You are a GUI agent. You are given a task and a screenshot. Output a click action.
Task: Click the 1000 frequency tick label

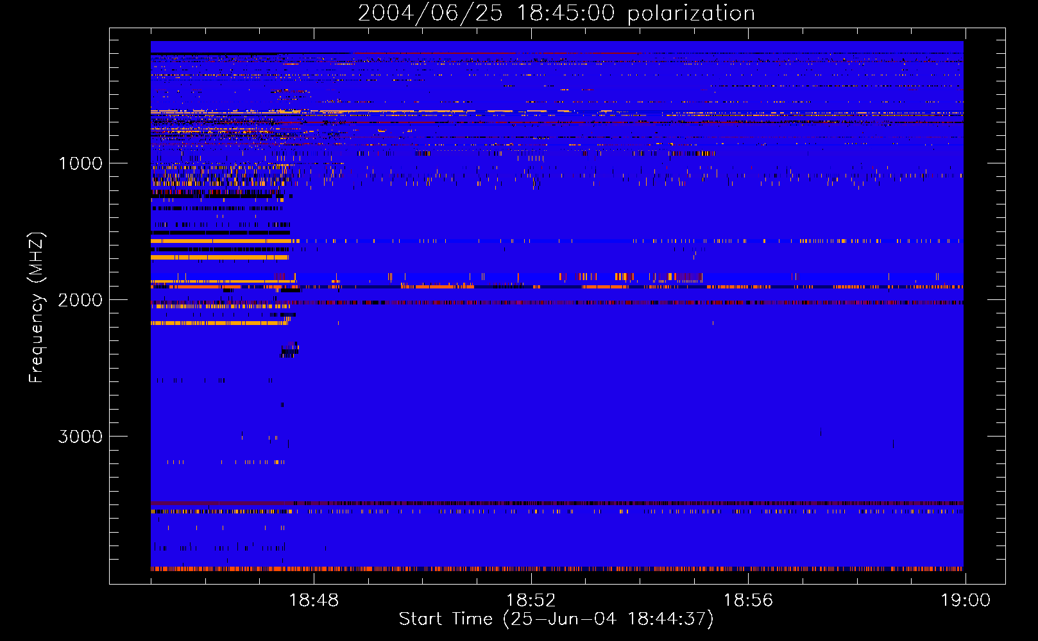pyautogui.click(x=81, y=163)
